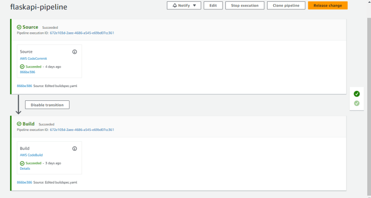Open the AWS CodeCommit link
The height and width of the screenshot is (198, 371).
tap(33, 59)
